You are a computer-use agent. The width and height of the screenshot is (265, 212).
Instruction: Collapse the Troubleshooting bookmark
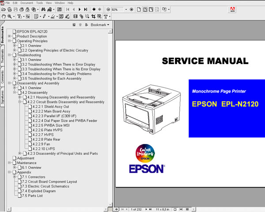coord(9,55)
